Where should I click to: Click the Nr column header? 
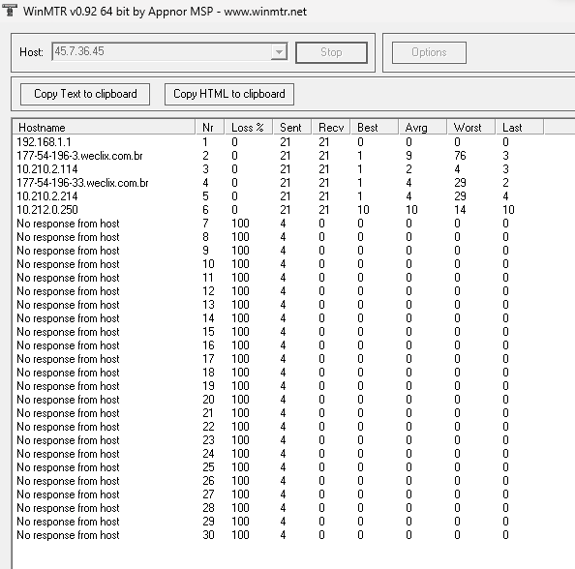click(x=210, y=128)
